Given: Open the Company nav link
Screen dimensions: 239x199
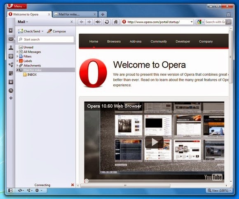Looking at the screenshot, I should 206,42.
